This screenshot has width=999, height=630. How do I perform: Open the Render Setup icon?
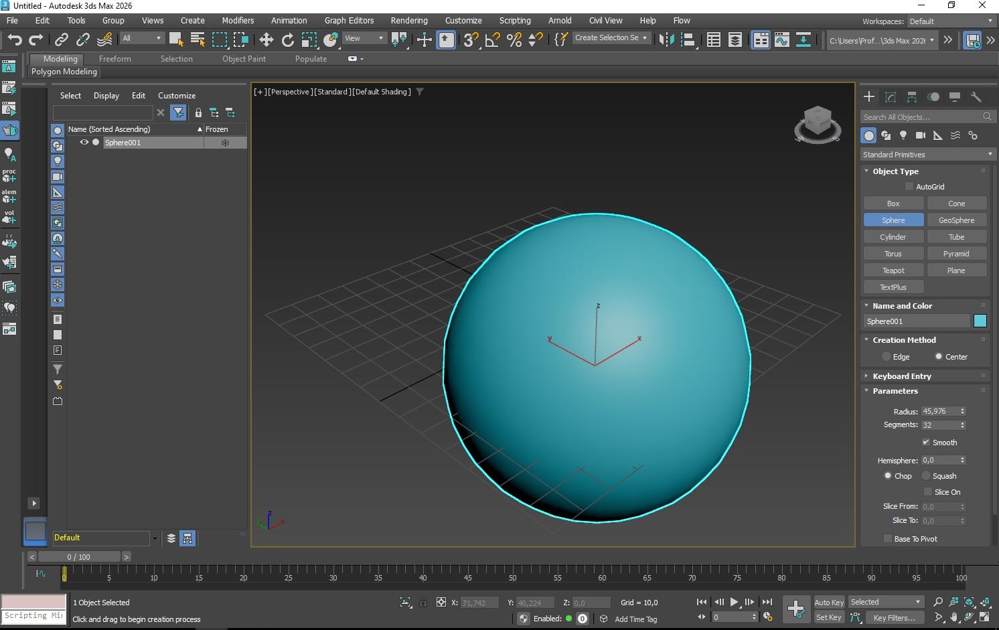(761, 40)
